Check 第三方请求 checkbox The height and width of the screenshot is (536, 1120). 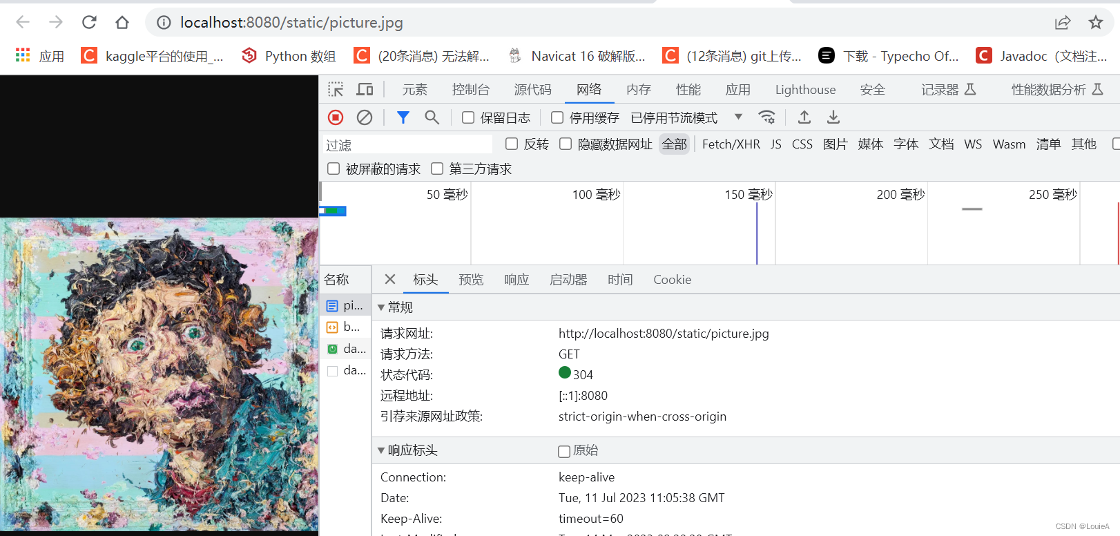(x=437, y=169)
